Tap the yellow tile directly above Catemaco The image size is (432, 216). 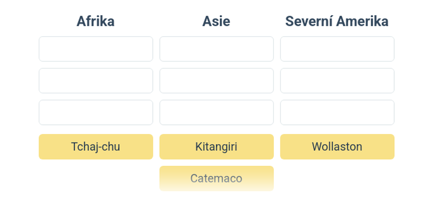click(216, 147)
